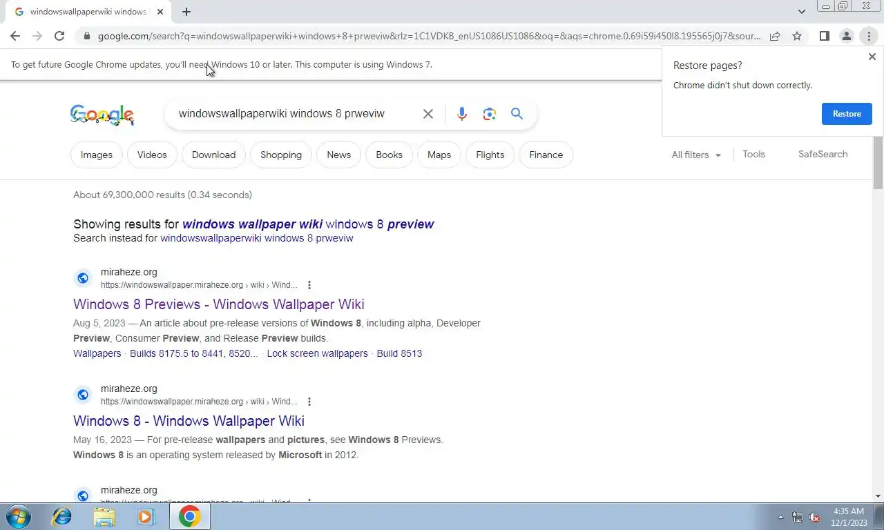The width and height of the screenshot is (884, 530).
Task: Click the blue magnifier search button
Action: (517, 114)
